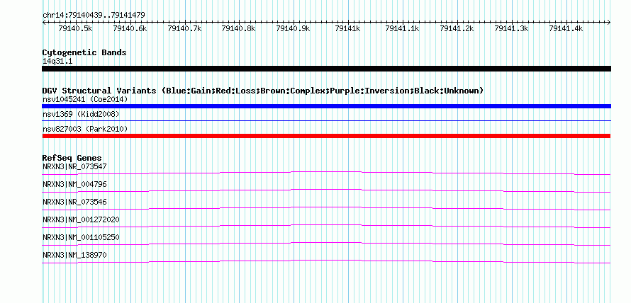Click the magenta NR_073547 intron line

(x=326, y=171)
